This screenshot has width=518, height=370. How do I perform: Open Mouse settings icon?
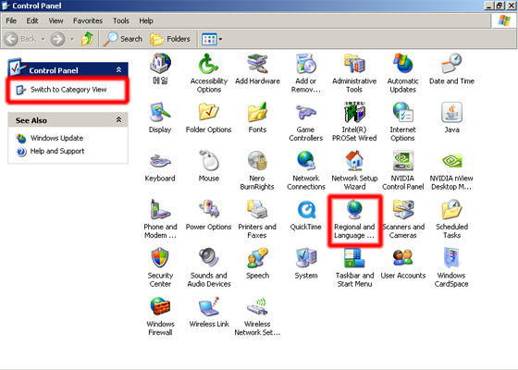point(209,166)
